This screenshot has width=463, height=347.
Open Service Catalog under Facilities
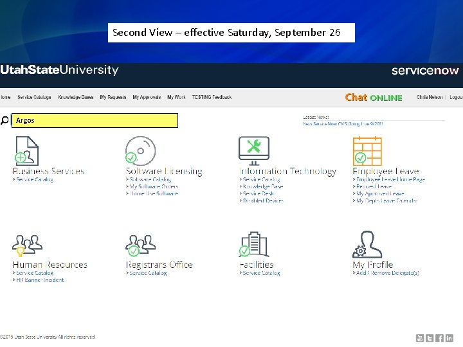261,273
